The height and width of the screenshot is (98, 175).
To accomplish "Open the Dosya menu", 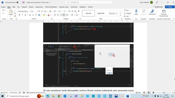I will pos(3,7).
